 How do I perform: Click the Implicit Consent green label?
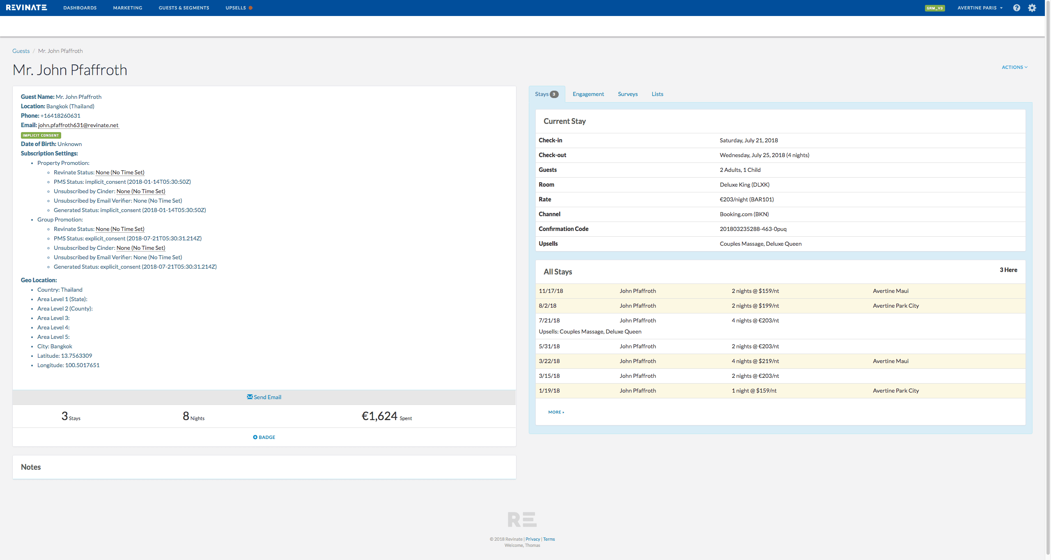(41, 135)
